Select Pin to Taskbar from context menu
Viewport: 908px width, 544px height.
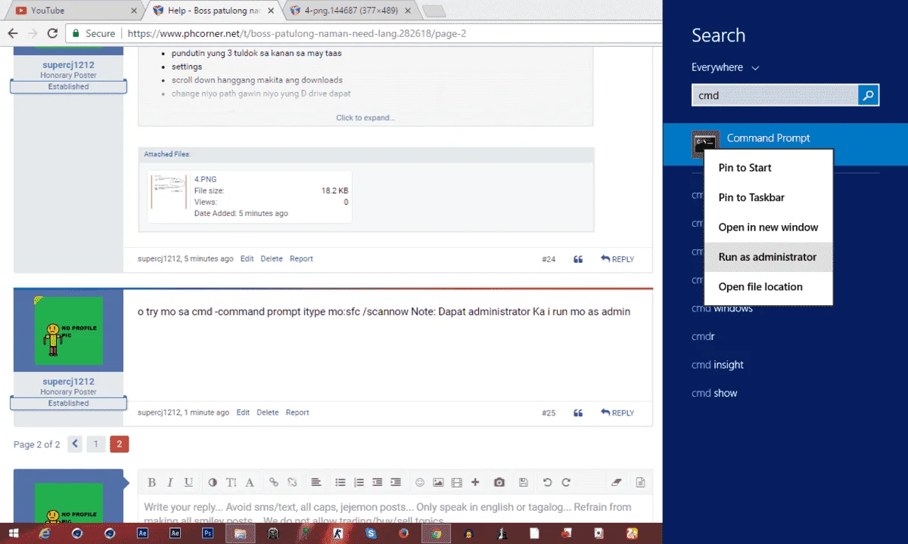(x=768, y=197)
